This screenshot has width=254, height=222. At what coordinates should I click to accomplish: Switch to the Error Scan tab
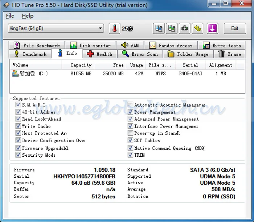pyautogui.click(x=140, y=54)
